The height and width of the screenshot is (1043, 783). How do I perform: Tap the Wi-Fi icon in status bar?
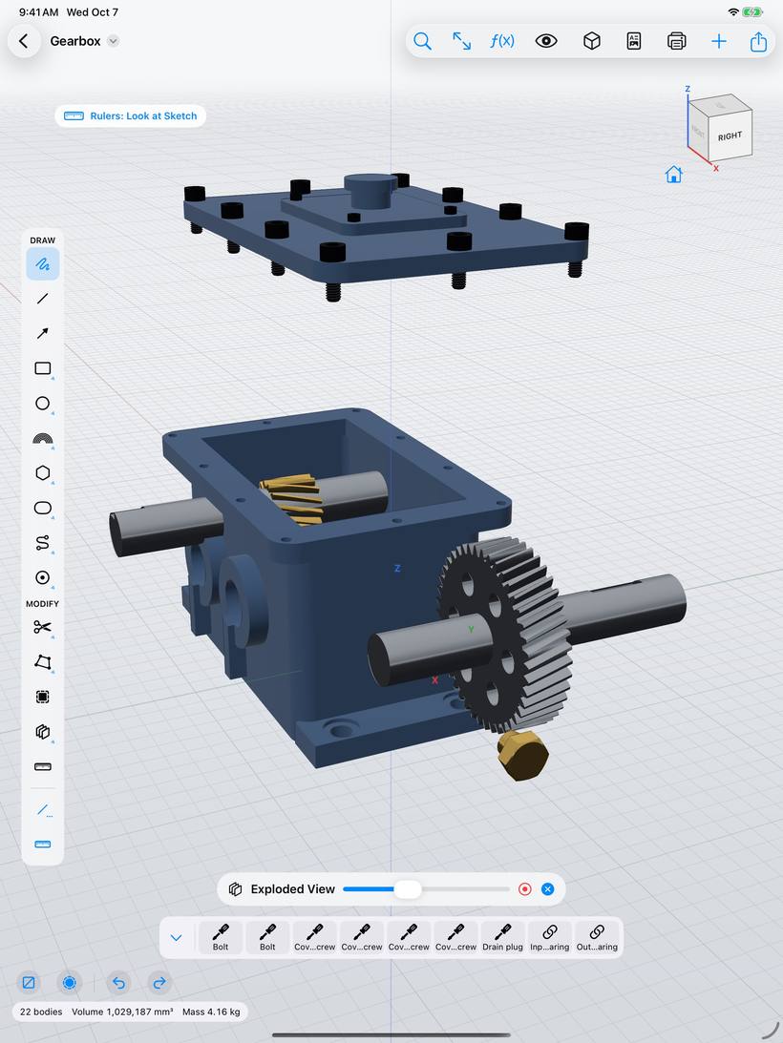733,12
